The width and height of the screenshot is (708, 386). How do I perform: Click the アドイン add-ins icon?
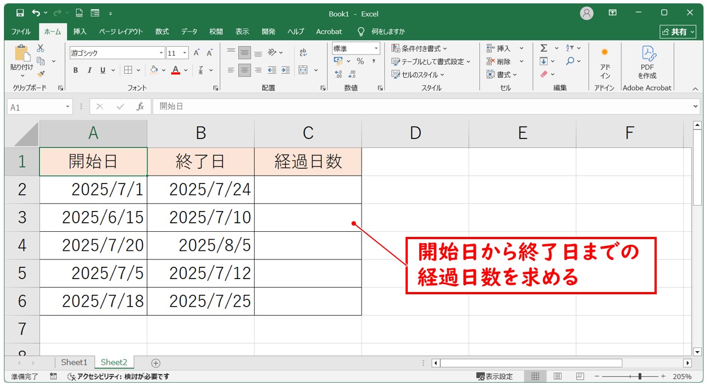pos(604,62)
